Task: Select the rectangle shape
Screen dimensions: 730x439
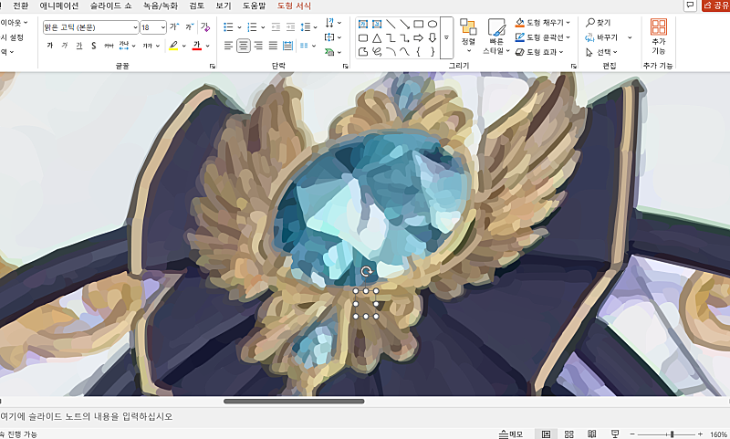Action: coord(419,24)
